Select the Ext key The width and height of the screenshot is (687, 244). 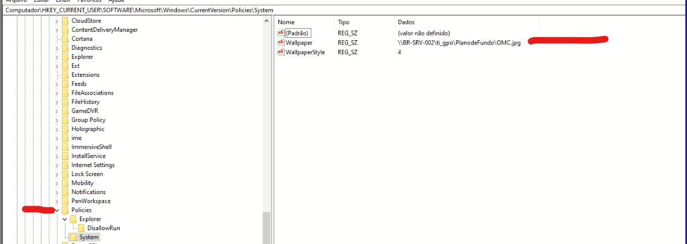pos(75,66)
